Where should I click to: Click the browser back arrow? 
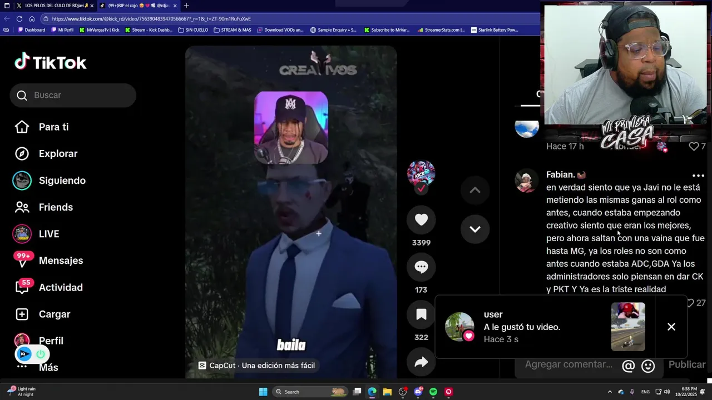(x=7, y=19)
